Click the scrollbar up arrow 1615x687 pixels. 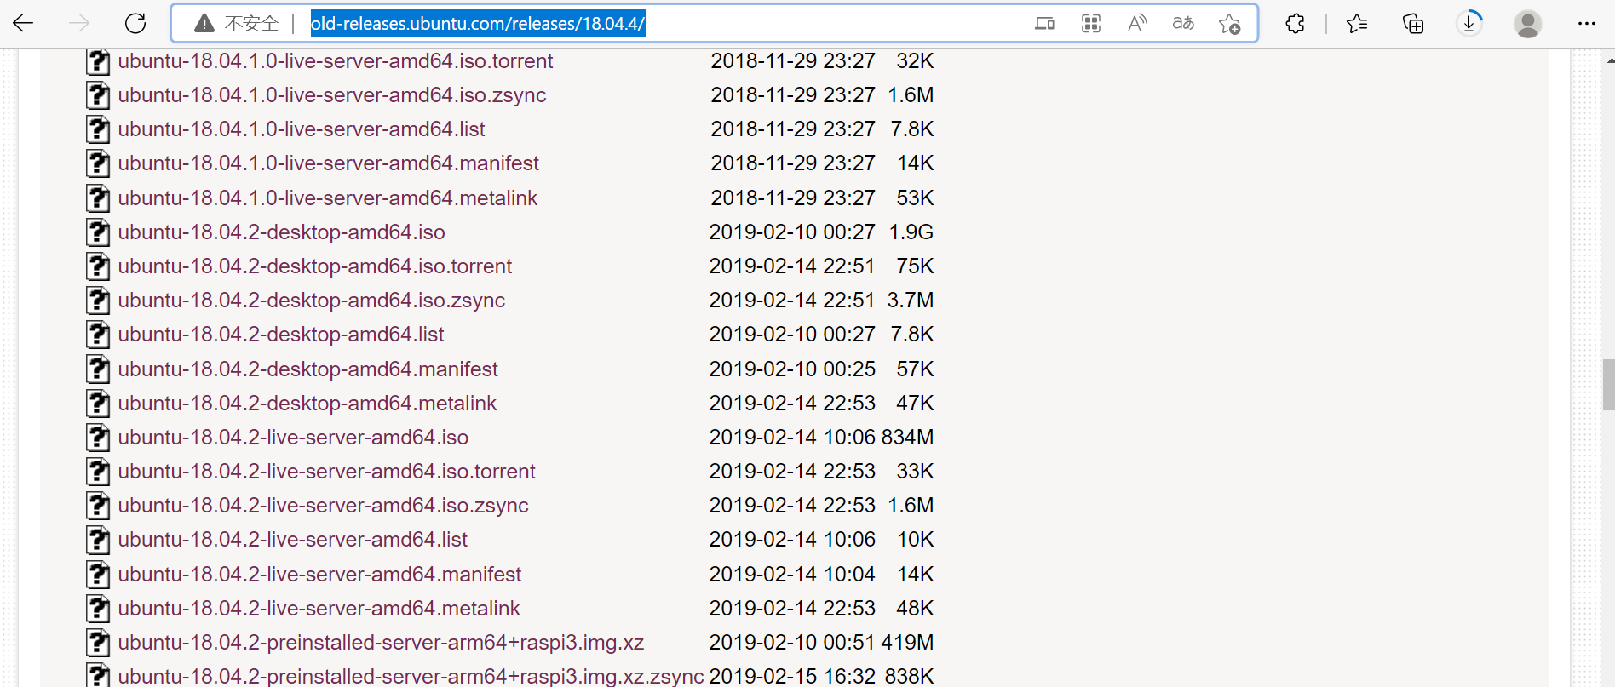[x=1609, y=60]
